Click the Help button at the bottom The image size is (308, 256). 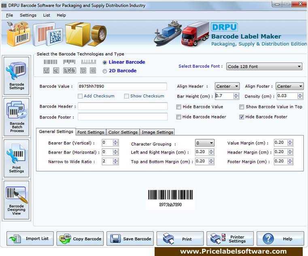pos(280,239)
